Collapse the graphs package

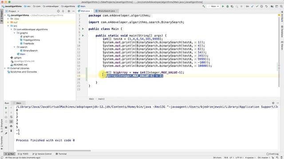tap(15, 33)
